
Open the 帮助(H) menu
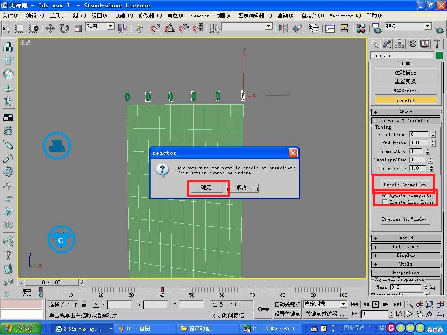click(x=375, y=16)
